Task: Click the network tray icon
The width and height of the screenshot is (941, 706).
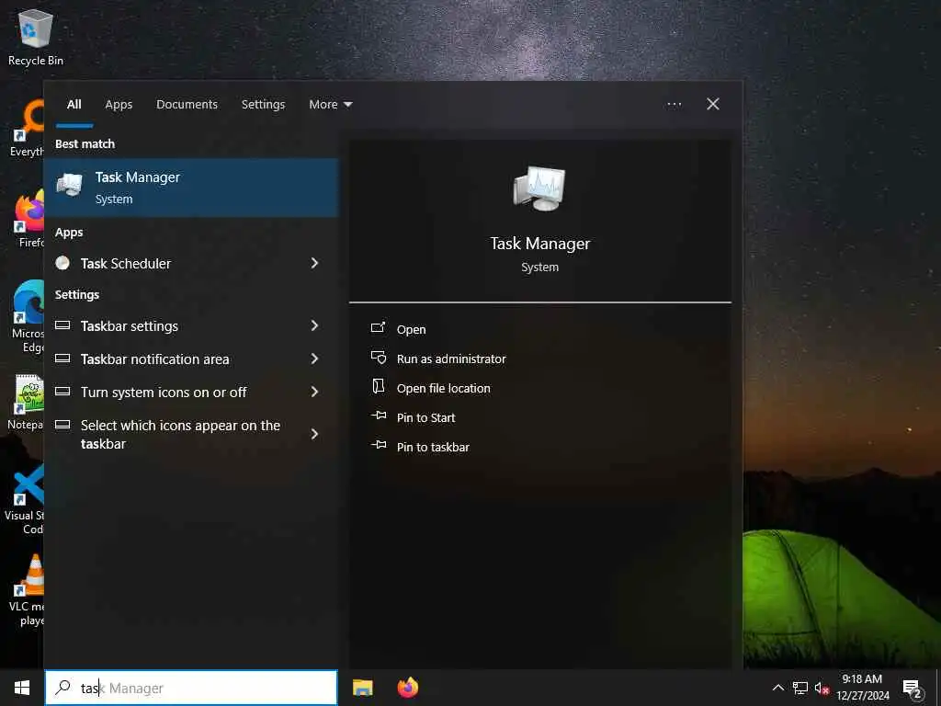Action: point(800,688)
